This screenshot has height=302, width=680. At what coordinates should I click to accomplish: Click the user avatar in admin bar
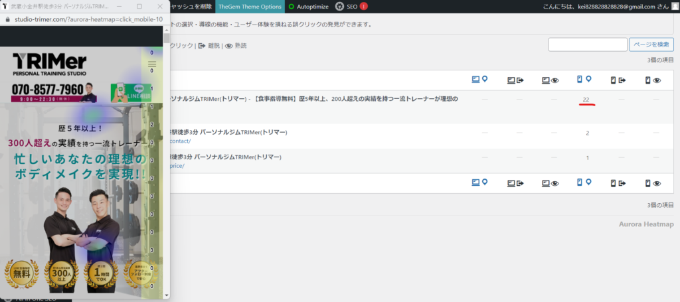coord(675,7)
